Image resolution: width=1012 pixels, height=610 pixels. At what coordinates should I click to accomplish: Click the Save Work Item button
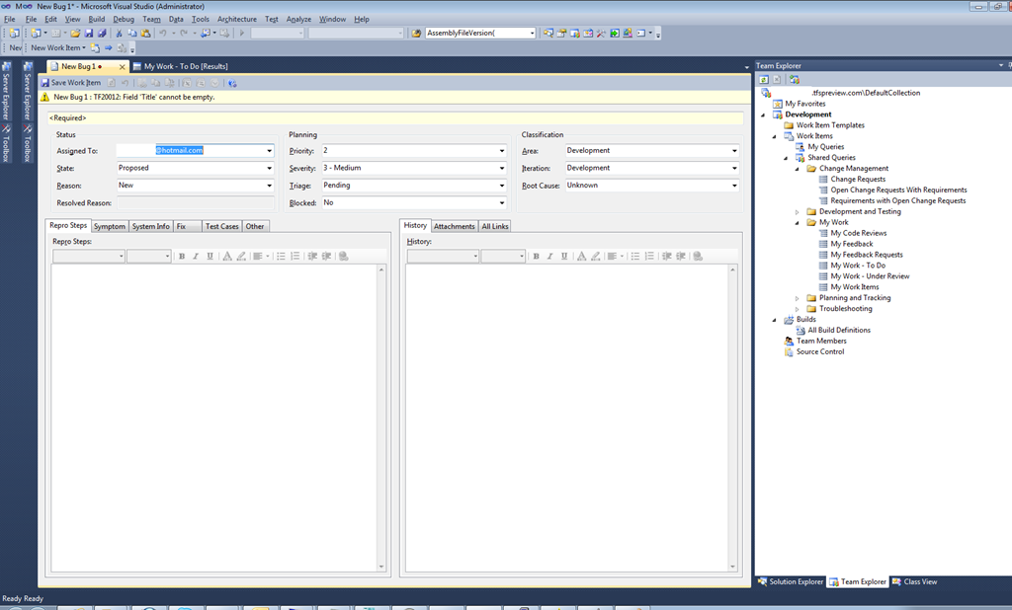(70, 83)
